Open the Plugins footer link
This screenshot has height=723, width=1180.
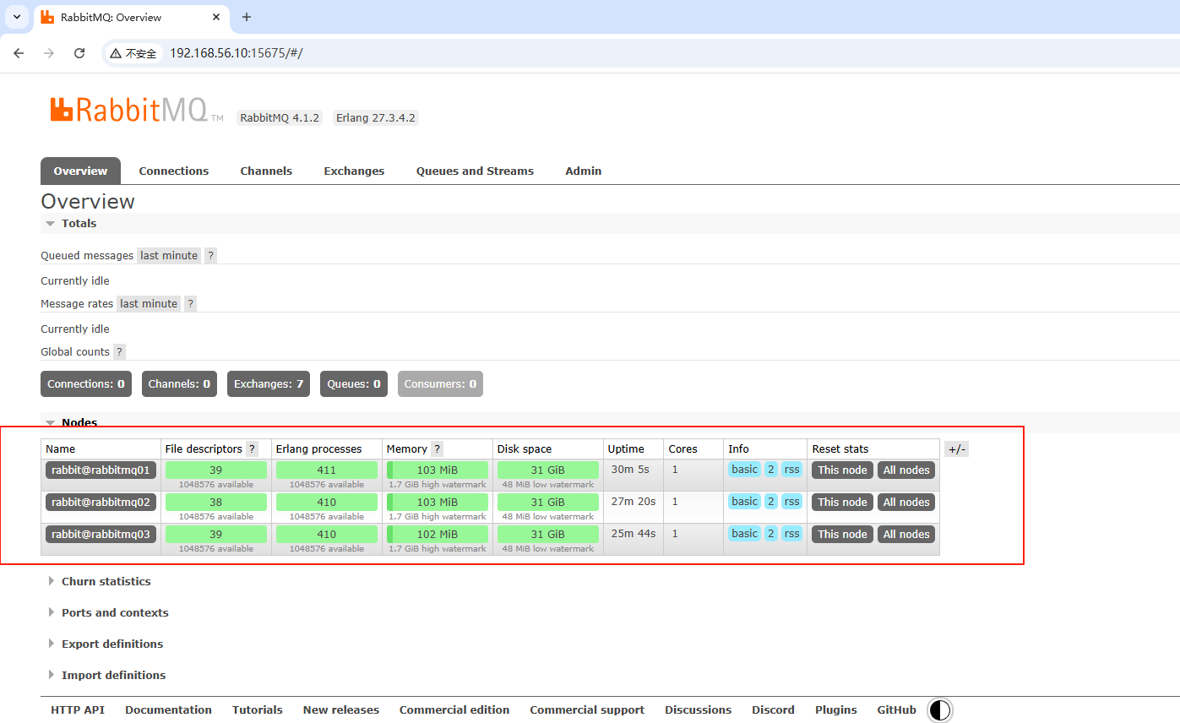(836, 710)
